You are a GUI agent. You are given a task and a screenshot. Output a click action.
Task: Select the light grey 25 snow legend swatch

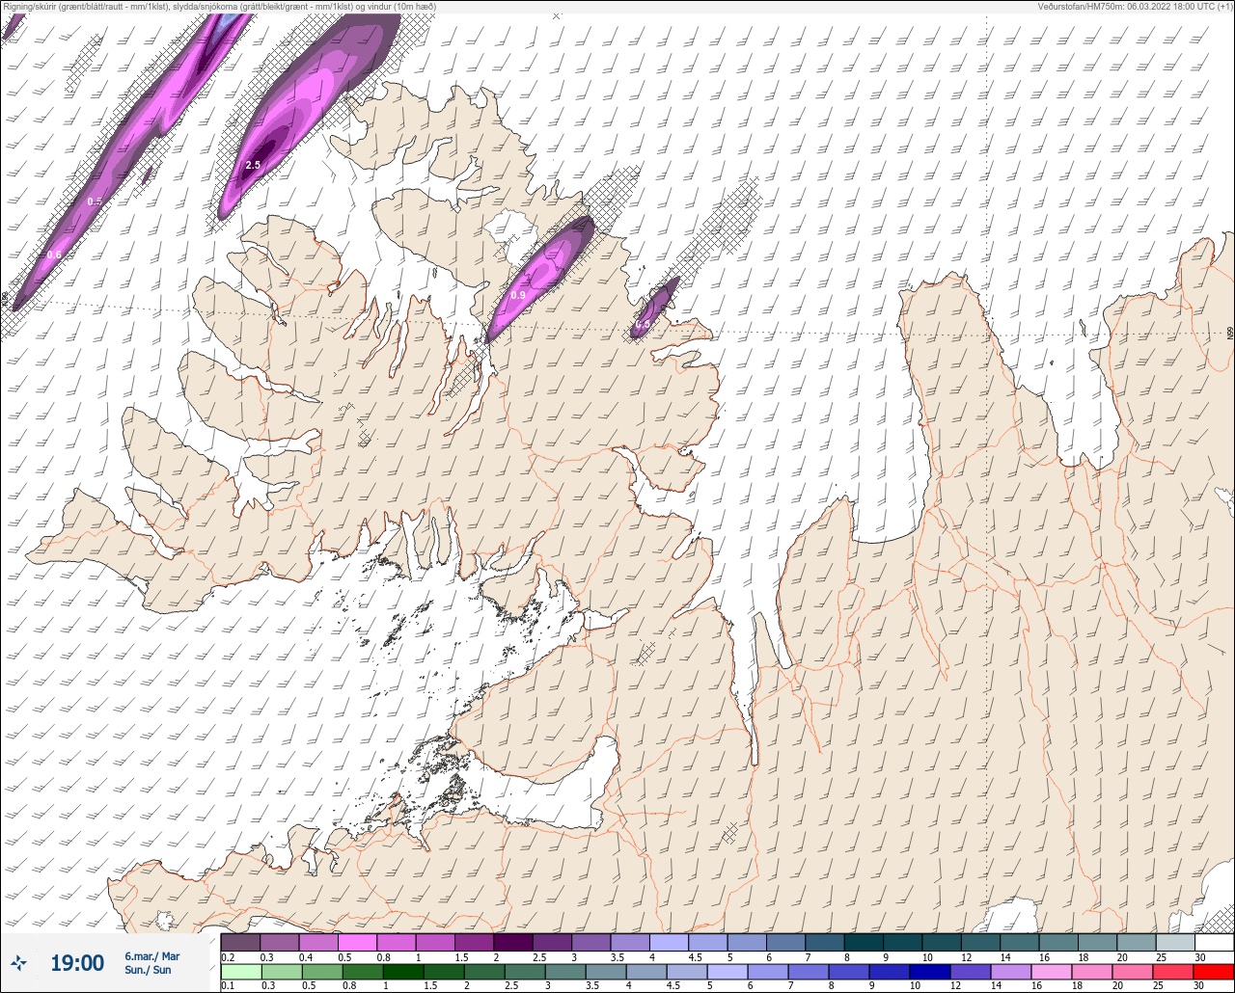tap(1175, 942)
